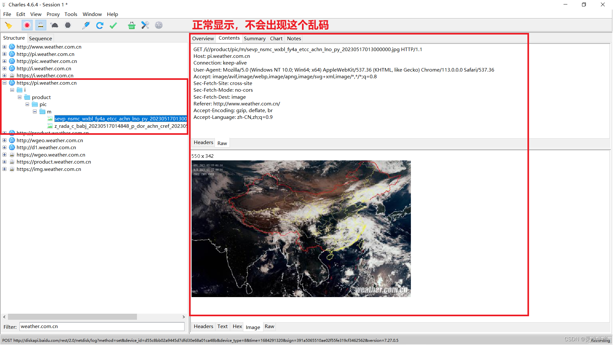Click the blue Repeat arrow icon
The width and height of the screenshot is (613, 345).
100,25
